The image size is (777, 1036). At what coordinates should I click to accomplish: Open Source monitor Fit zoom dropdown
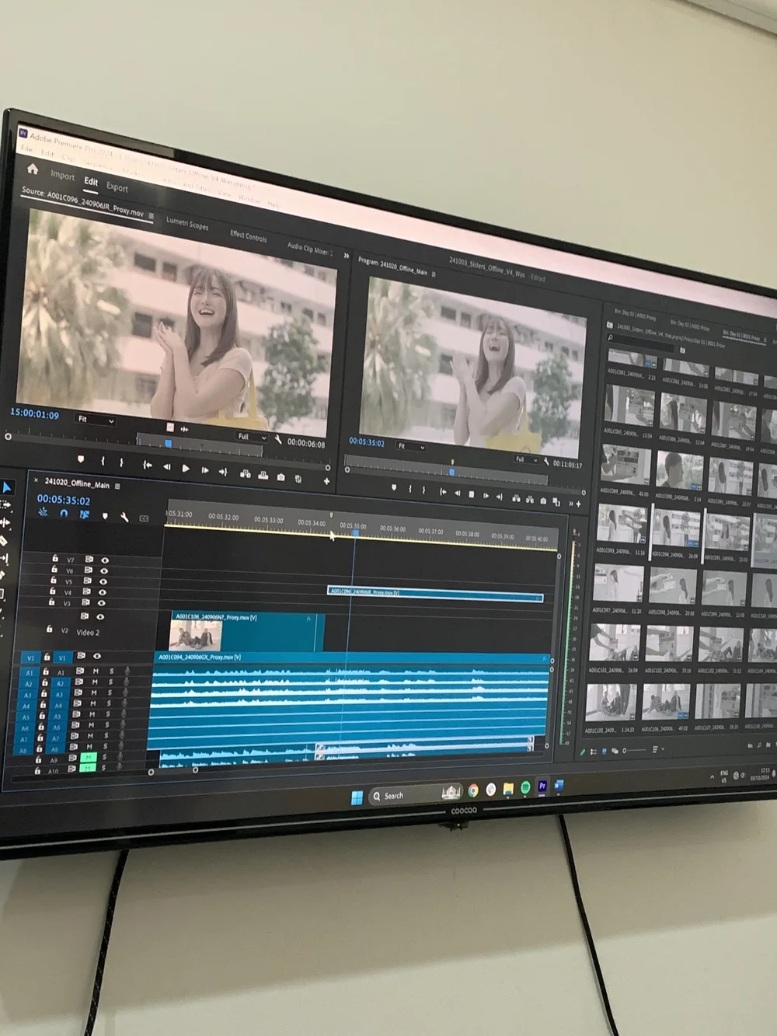pos(96,420)
